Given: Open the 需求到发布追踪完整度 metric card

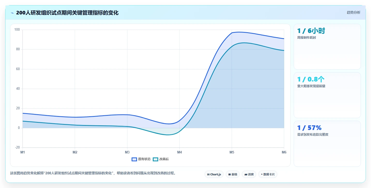Looking at the screenshot, I should click(327, 144).
